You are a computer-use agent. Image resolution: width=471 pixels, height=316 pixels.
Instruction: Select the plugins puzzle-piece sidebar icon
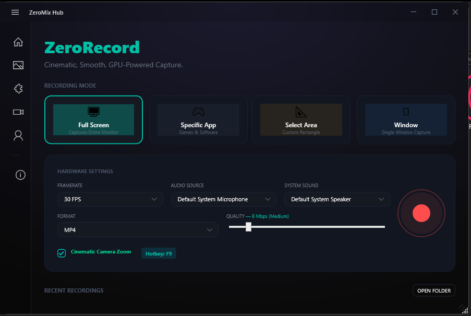[18, 89]
